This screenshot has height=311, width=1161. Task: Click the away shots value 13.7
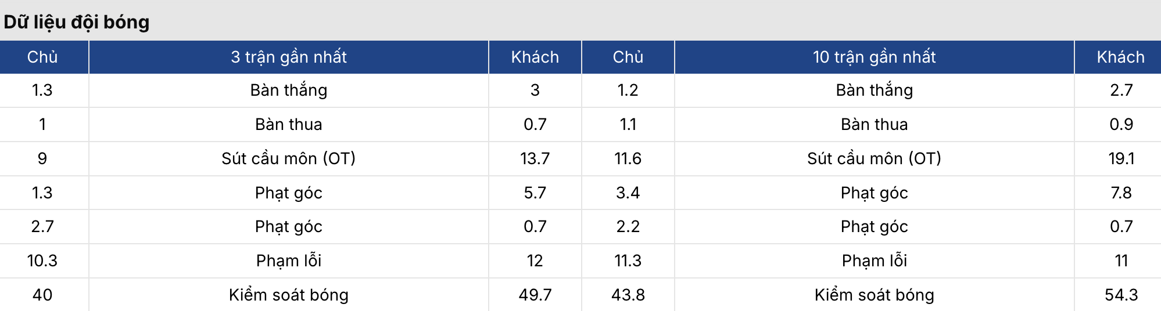click(x=535, y=158)
